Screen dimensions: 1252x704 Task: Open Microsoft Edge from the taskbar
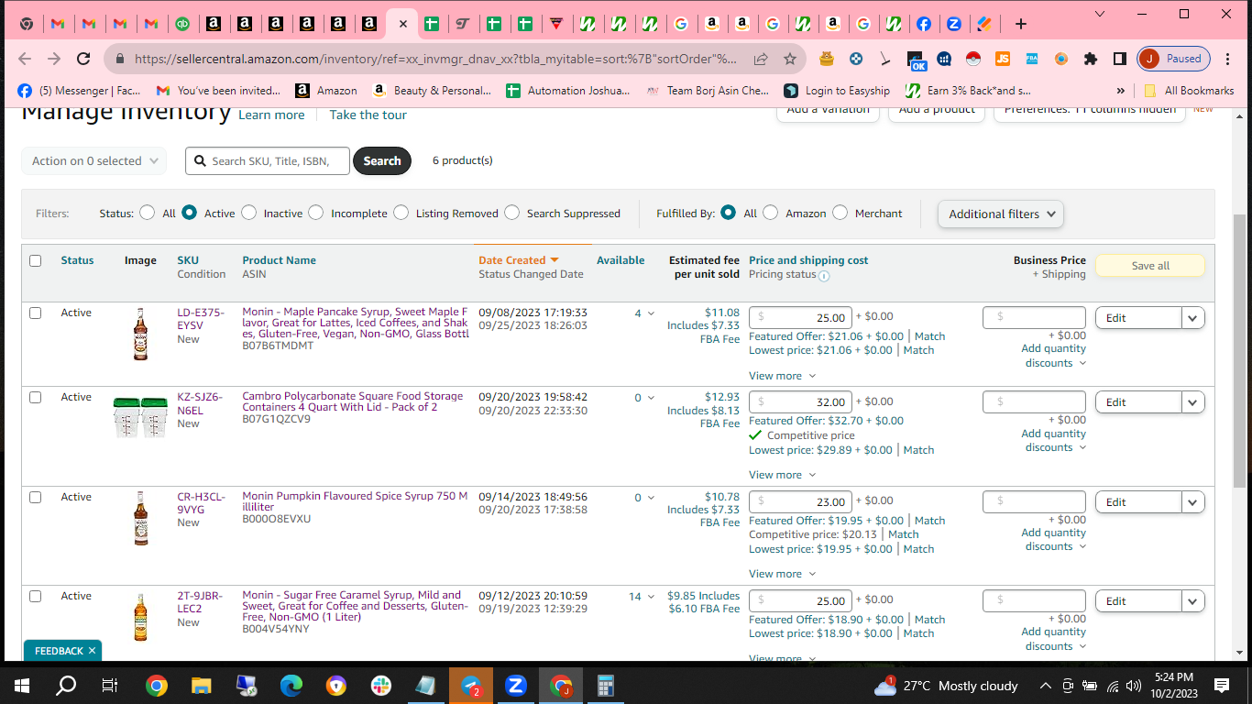[x=291, y=686]
